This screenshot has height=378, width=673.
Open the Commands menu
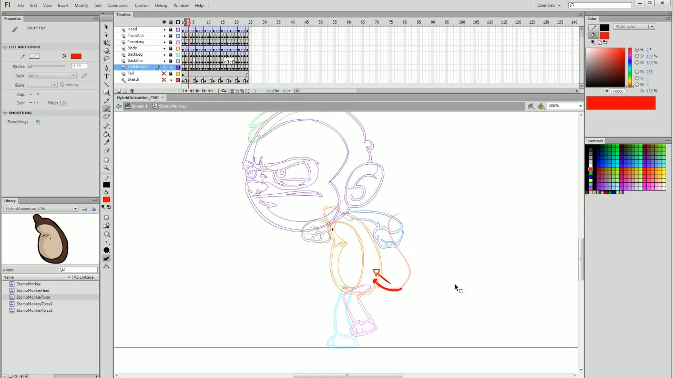tap(118, 5)
